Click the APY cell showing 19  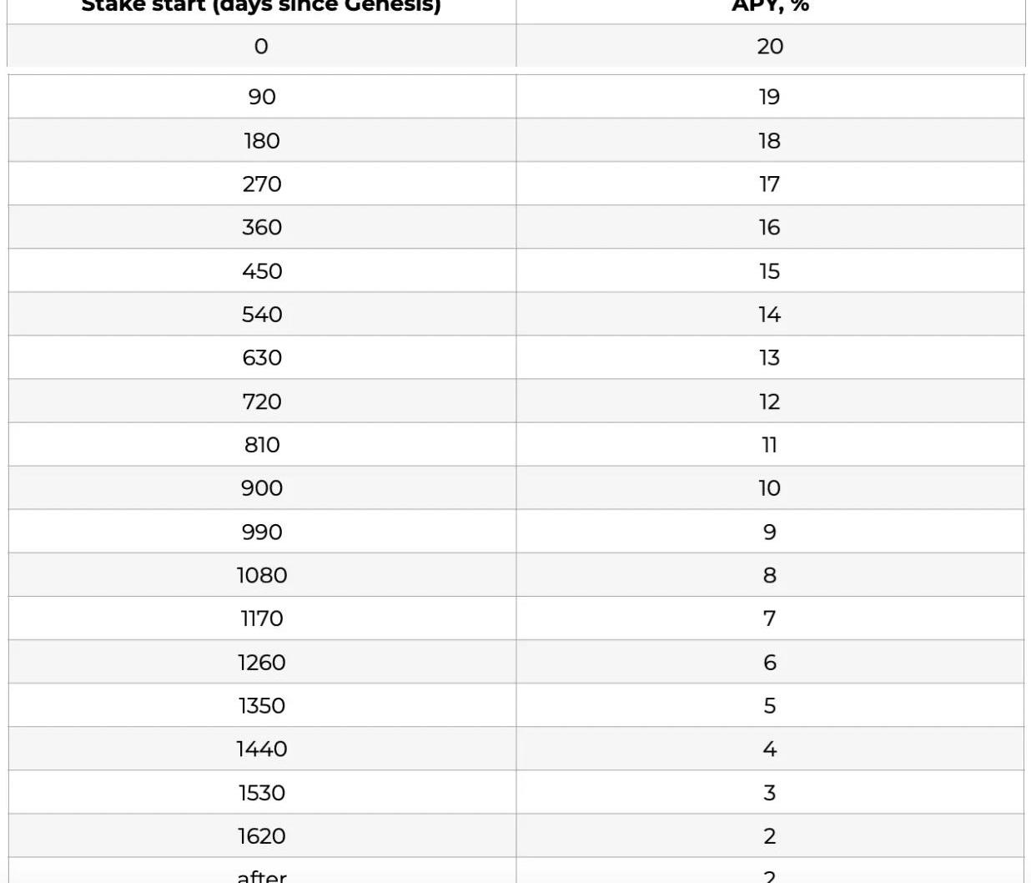point(769,97)
